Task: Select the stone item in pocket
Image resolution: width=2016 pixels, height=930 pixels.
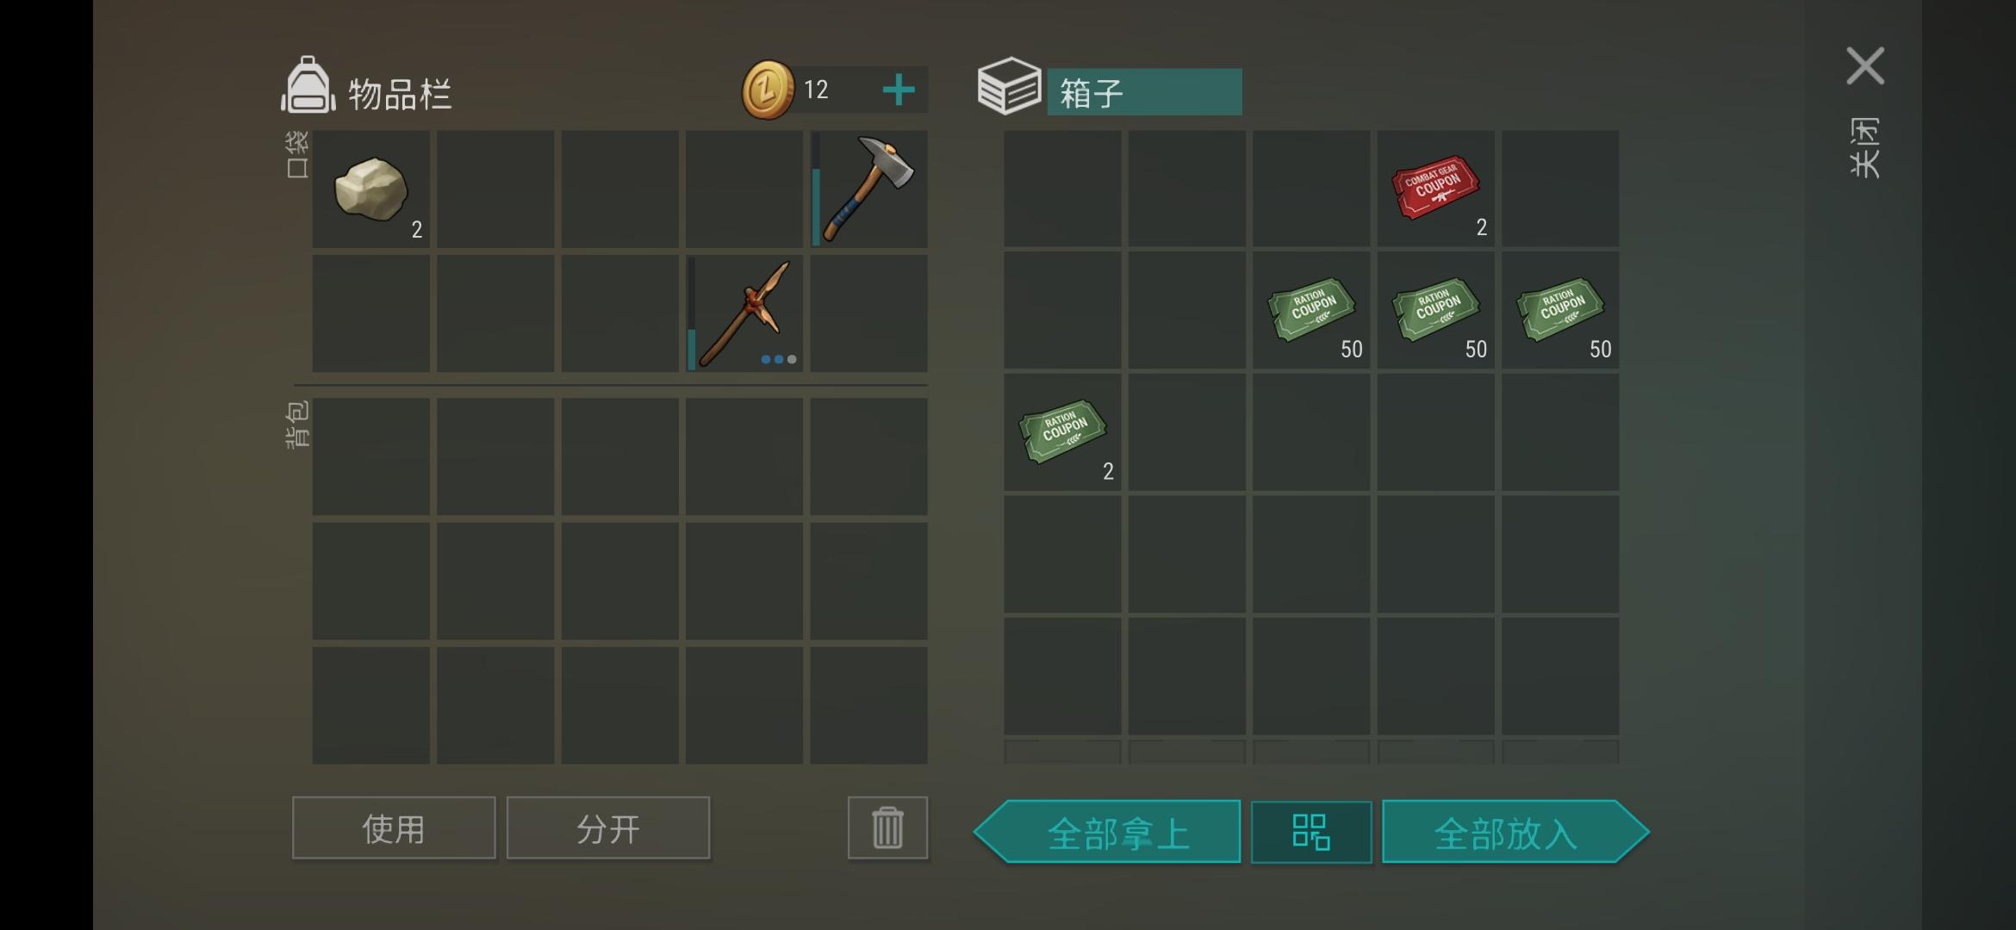Action: [x=370, y=189]
